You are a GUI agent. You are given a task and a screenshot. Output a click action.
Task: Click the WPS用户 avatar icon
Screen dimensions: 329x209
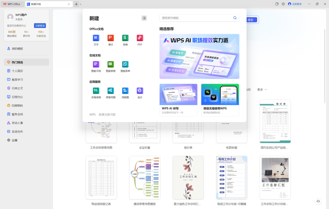tap(10, 17)
